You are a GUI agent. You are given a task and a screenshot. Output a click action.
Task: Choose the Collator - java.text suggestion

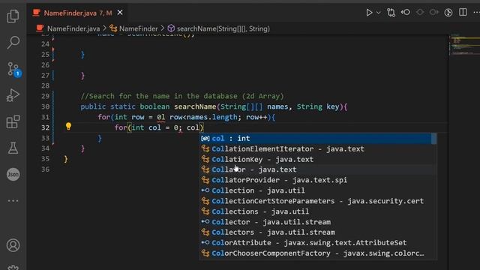coord(318,169)
